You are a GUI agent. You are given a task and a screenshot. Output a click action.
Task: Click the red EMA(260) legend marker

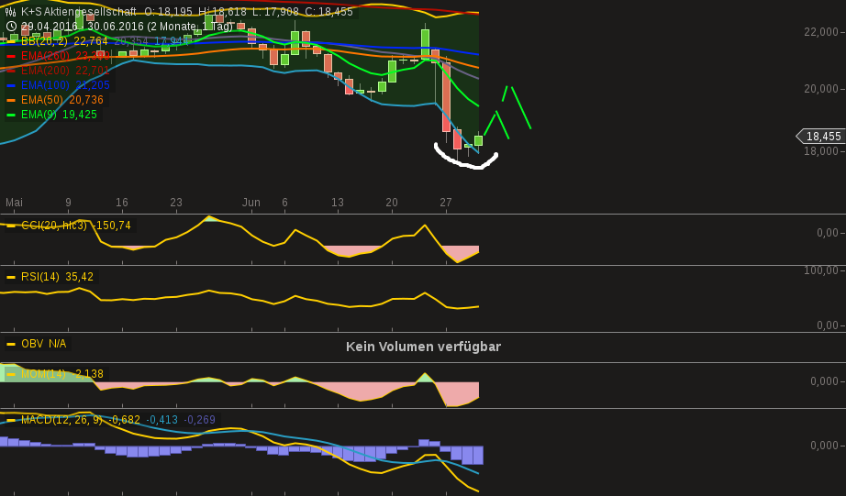[x=11, y=56]
